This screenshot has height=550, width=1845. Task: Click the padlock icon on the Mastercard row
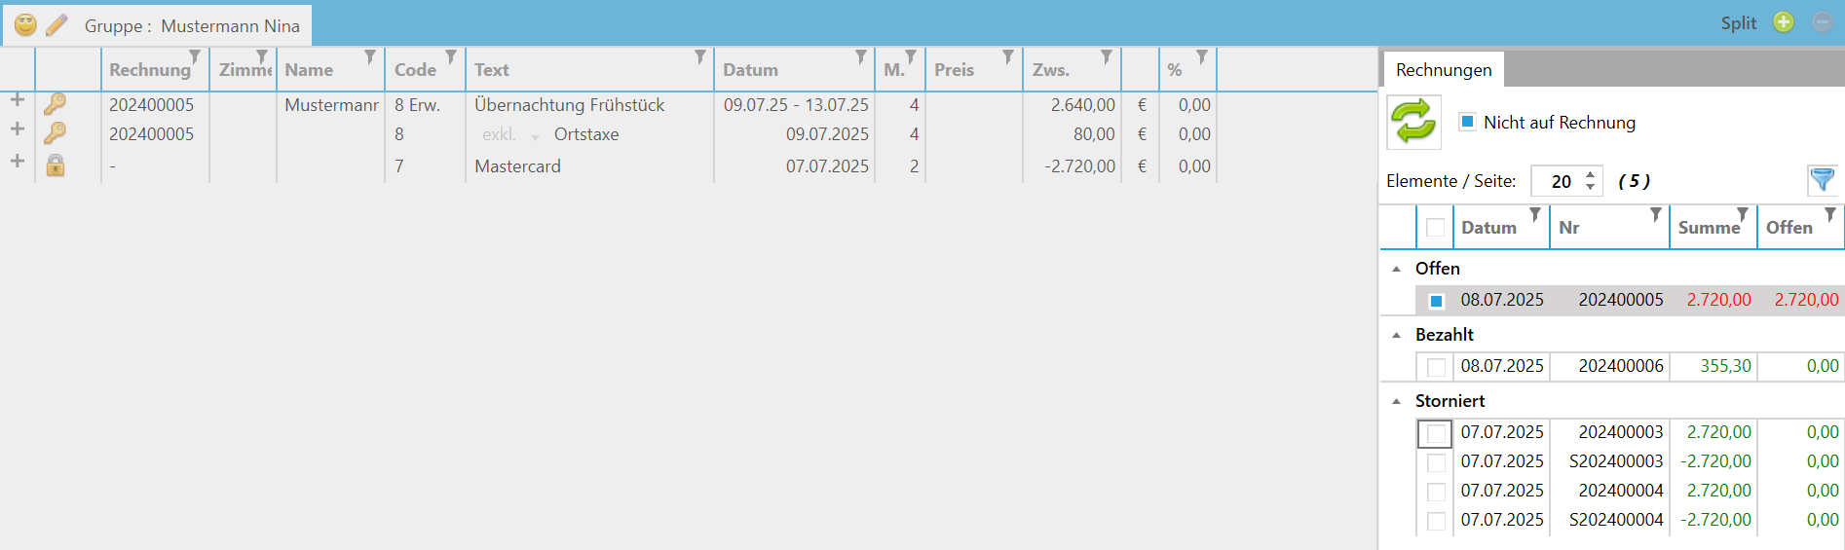click(56, 165)
